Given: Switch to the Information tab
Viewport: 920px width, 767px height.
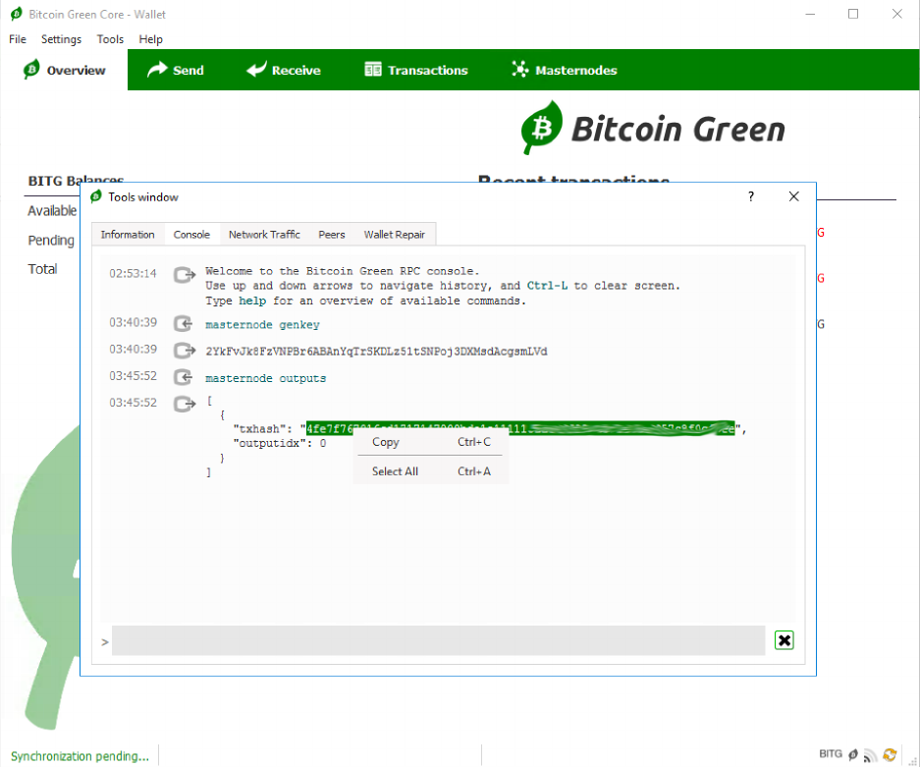Looking at the screenshot, I should (x=128, y=235).
